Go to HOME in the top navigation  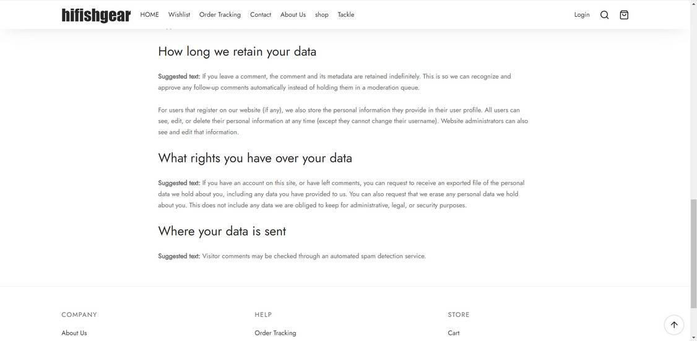[x=149, y=15]
